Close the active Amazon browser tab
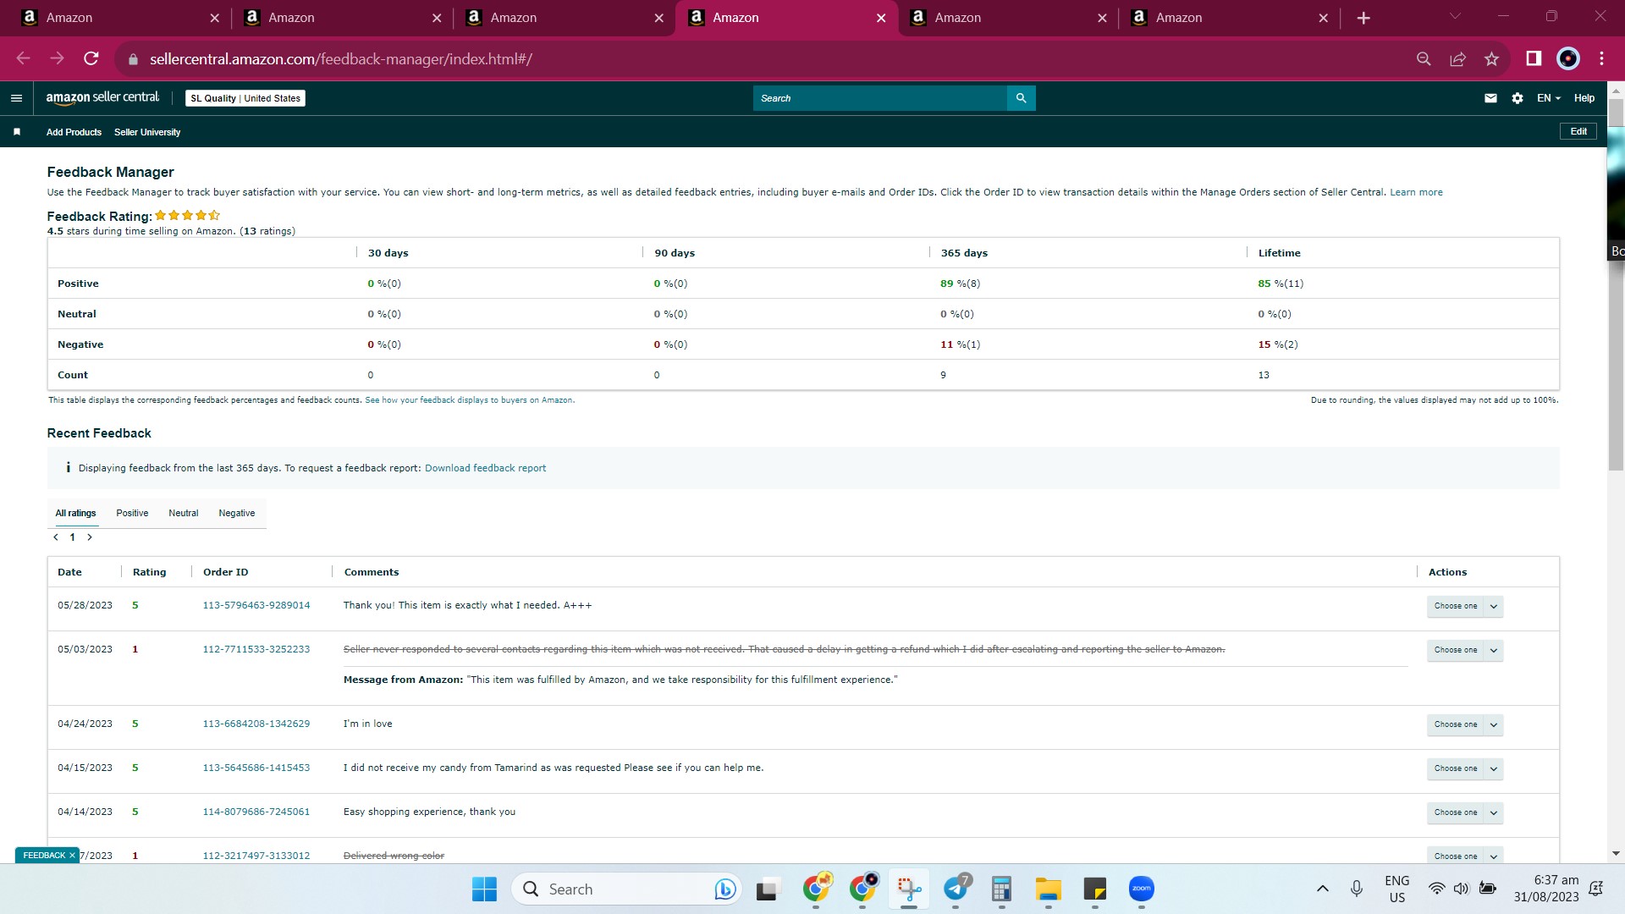 (x=881, y=18)
